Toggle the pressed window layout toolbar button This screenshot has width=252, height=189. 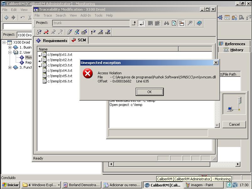point(181,23)
